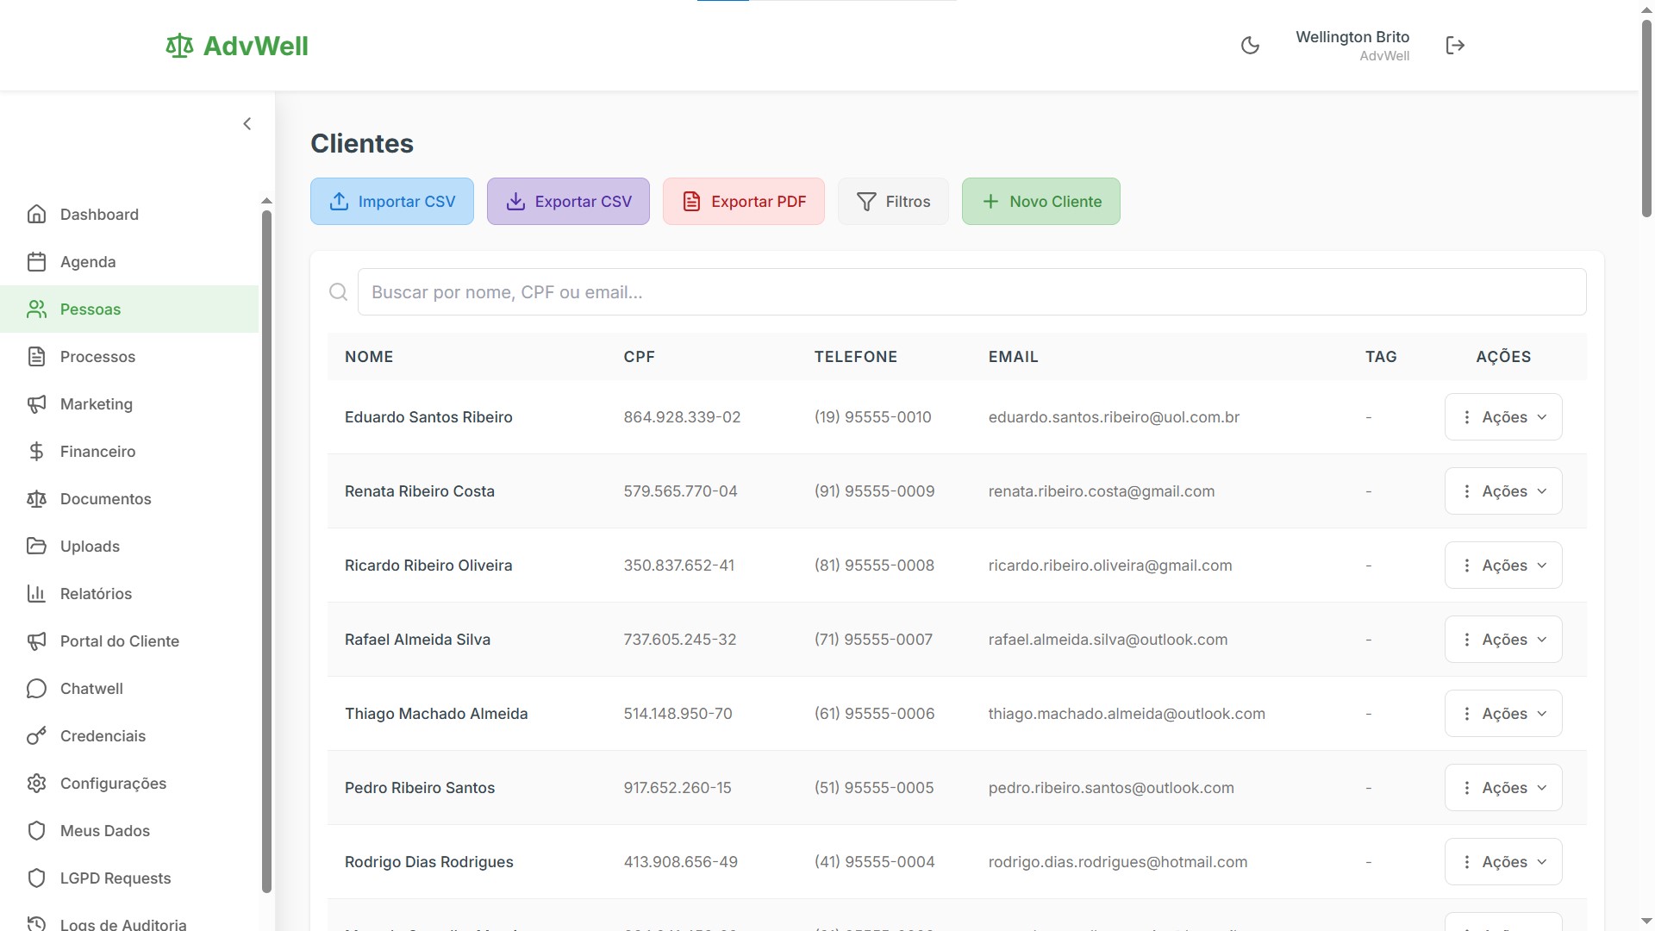Viewport: 1655px width, 931px height.
Task: Click the AdvWell scales logo icon
Action: (x=179, y=46)
